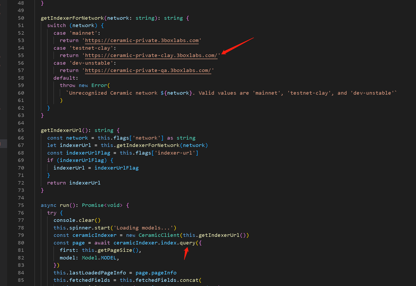Click the switch keyword on line 51
The width and height of the screenshot is (416, 286).
[x=57, y=25]
